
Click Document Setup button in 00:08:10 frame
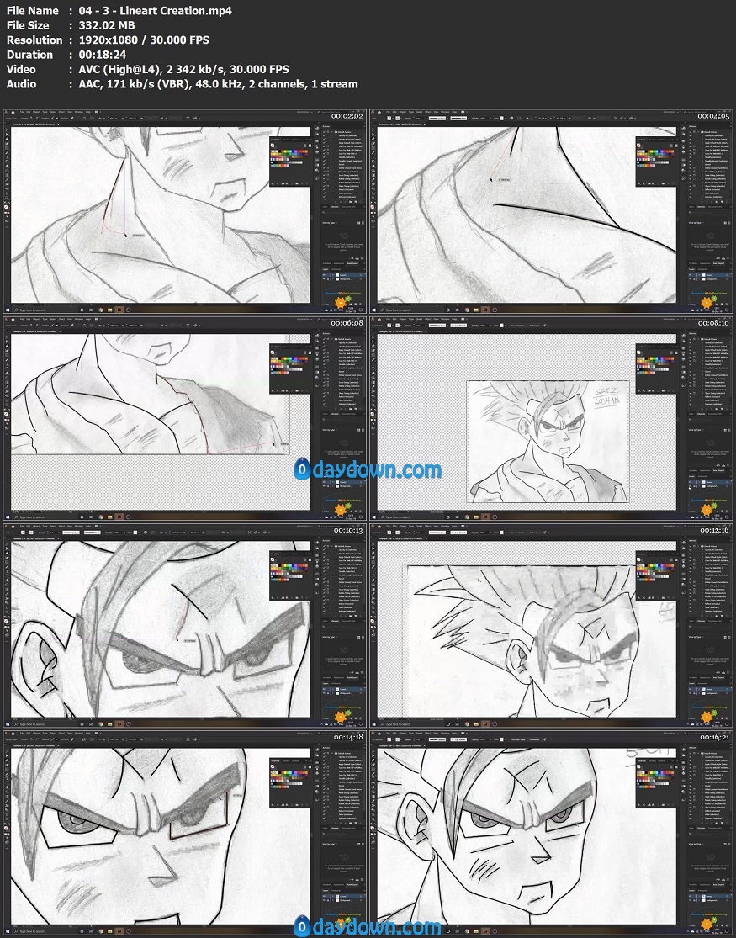click(517, 326)
